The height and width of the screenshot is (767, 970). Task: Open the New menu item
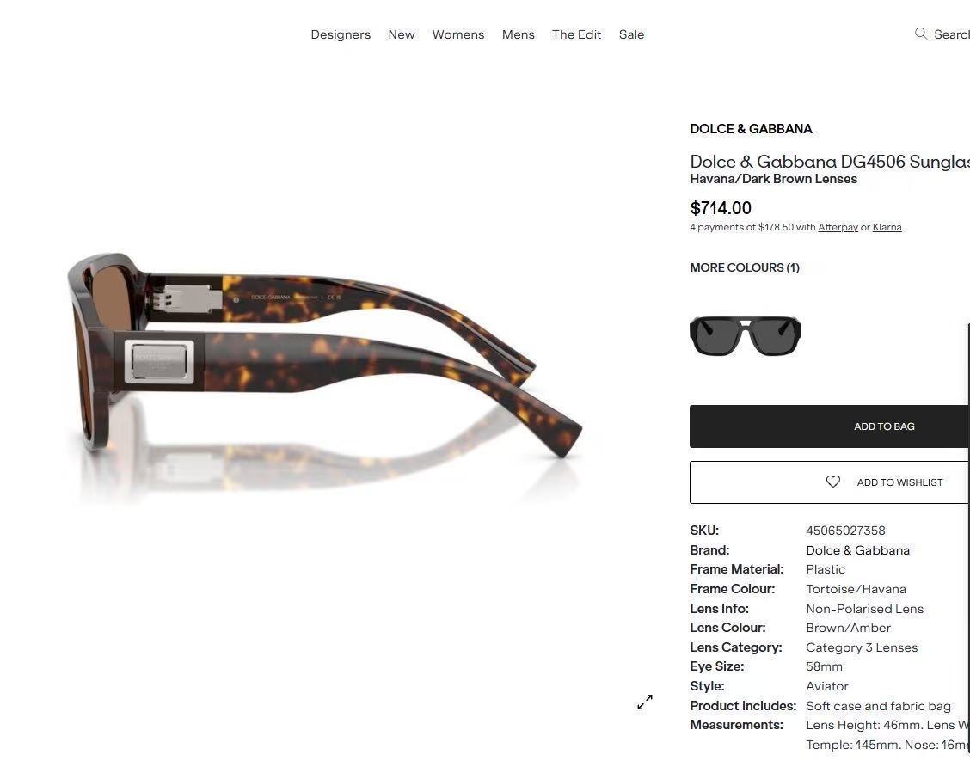point(402,34)
